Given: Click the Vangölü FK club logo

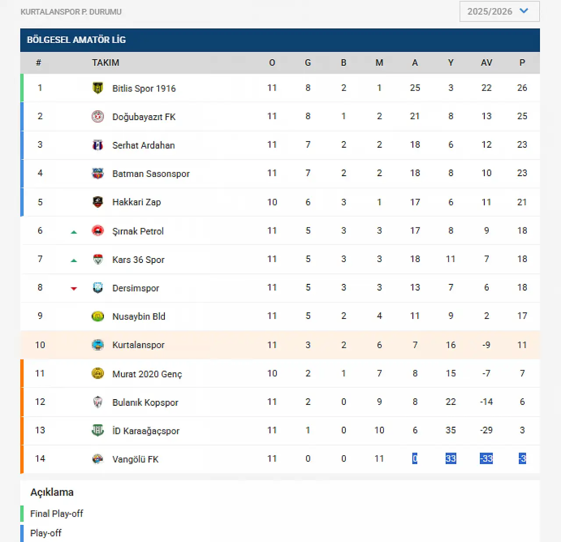Looking at the screenshot, I should tap(98, 459).
